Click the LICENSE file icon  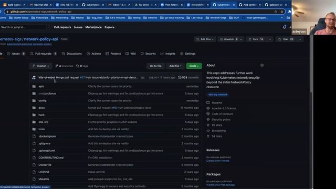[x=34, y=172]
